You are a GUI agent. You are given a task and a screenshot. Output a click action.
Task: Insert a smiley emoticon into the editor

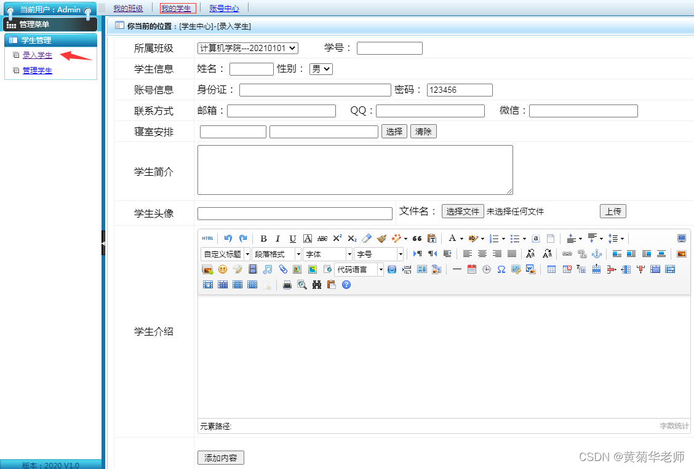point(222,269)
